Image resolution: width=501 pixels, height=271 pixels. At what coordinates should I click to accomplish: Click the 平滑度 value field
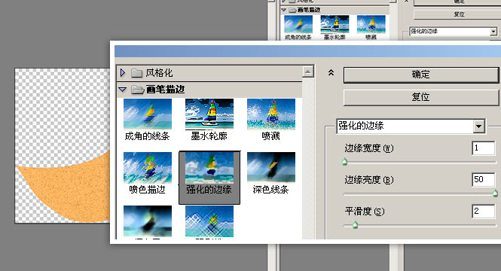pyautogui.click(x=483, y=211)
